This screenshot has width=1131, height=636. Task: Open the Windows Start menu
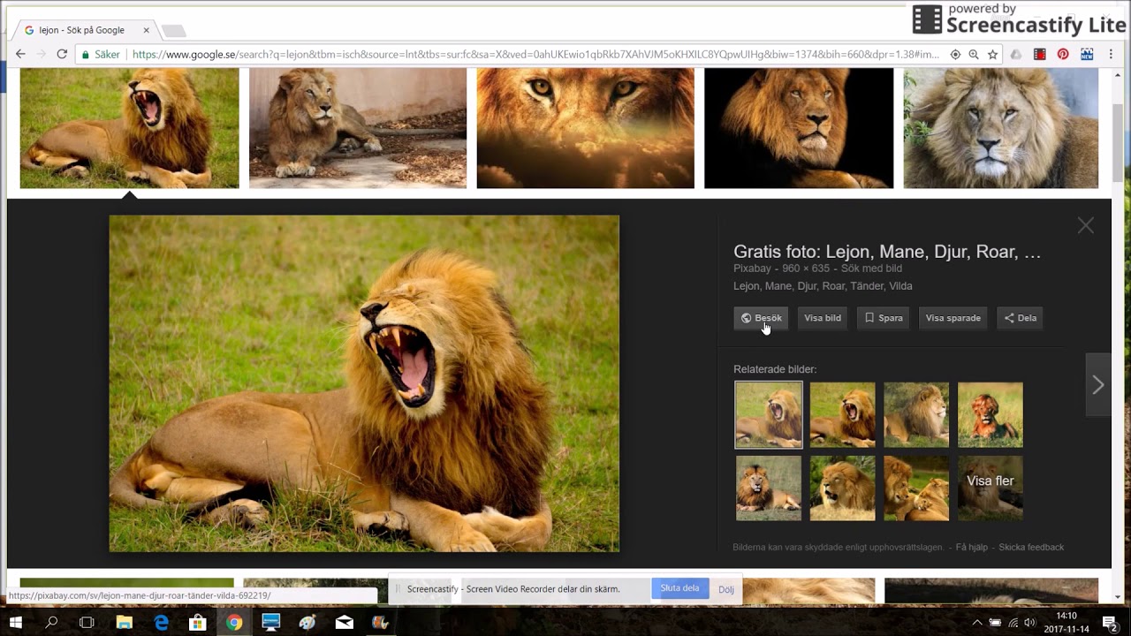[15, 623]
